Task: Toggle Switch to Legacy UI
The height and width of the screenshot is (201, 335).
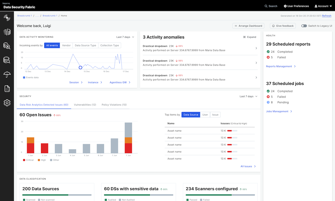Action: point(304,26)
